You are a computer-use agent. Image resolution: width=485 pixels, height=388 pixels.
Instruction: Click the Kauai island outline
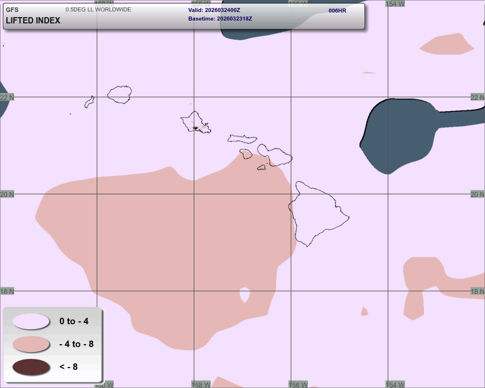point(120,94)
